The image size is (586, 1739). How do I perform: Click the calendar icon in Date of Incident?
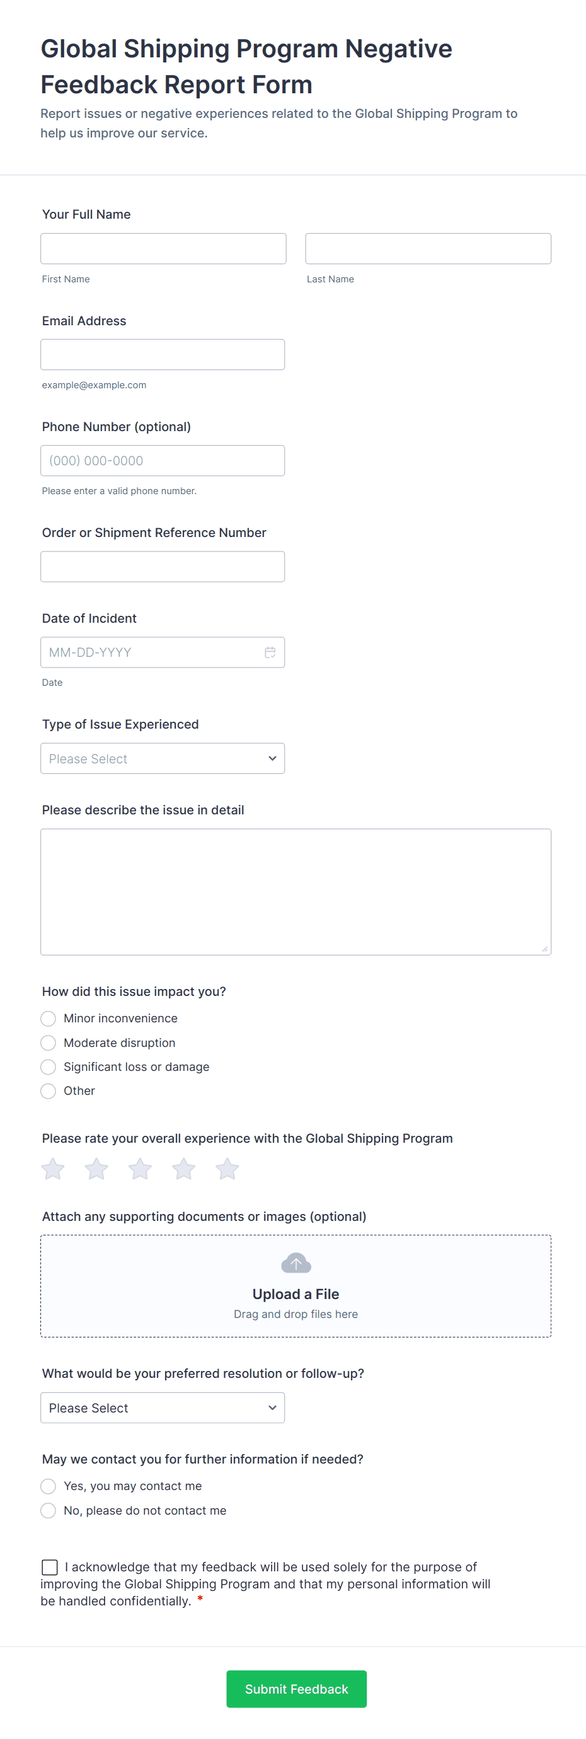[270, 652]
